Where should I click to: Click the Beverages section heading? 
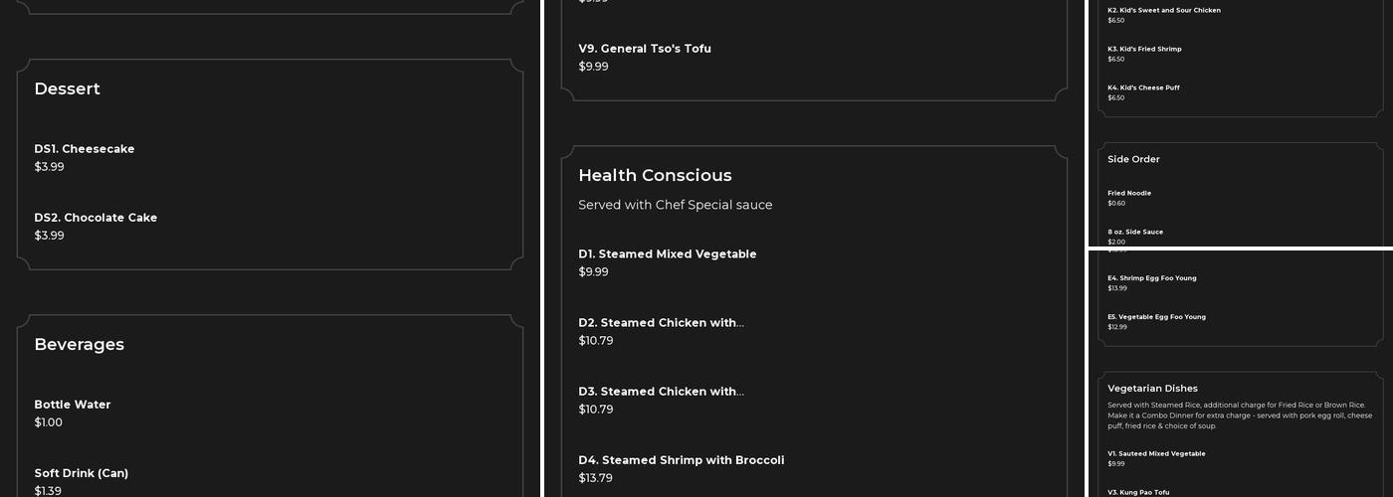point(80,345)
